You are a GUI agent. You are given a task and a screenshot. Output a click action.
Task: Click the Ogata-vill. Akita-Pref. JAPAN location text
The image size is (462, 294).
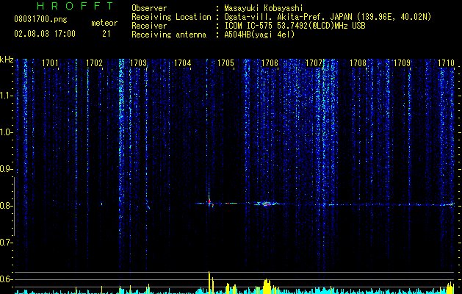328,17
